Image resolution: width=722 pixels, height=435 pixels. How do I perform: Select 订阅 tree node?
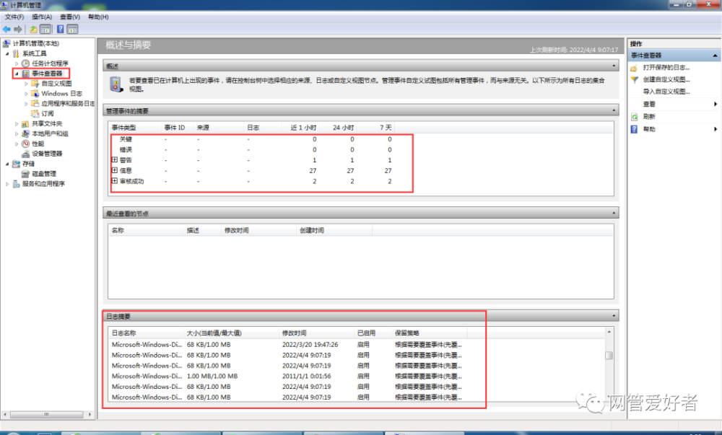pos(48,113)
